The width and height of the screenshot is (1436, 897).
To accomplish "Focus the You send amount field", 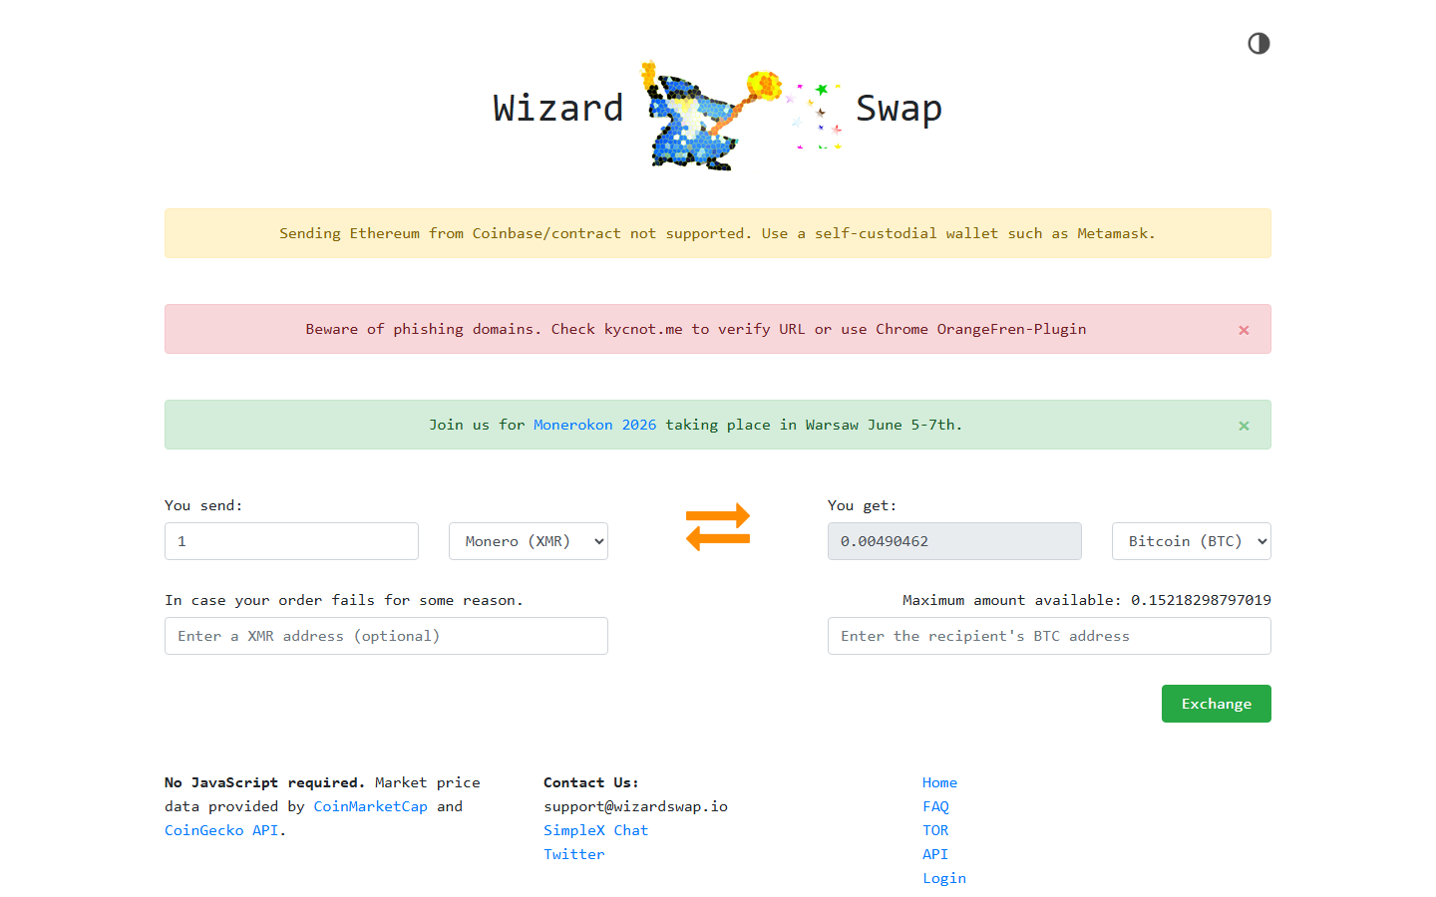I will point(291,541).
